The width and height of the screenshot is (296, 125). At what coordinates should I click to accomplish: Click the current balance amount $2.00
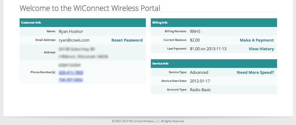(195, 40)
